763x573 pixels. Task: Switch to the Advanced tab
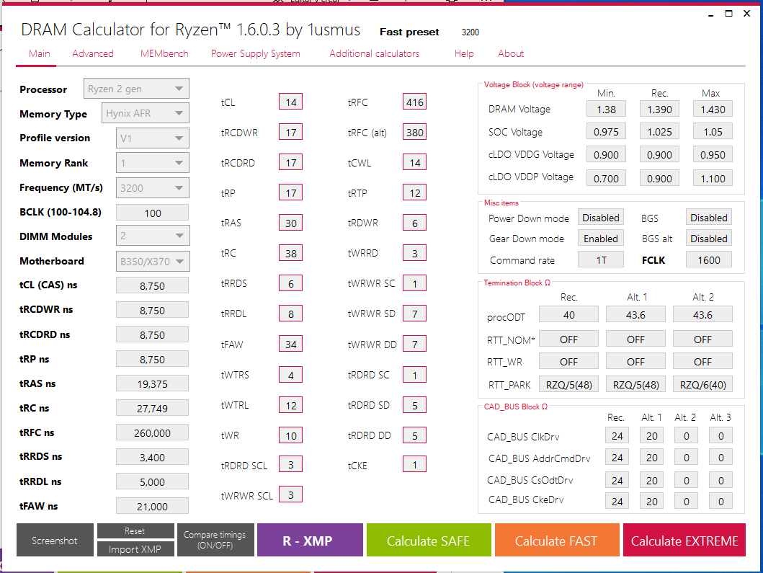93,53
